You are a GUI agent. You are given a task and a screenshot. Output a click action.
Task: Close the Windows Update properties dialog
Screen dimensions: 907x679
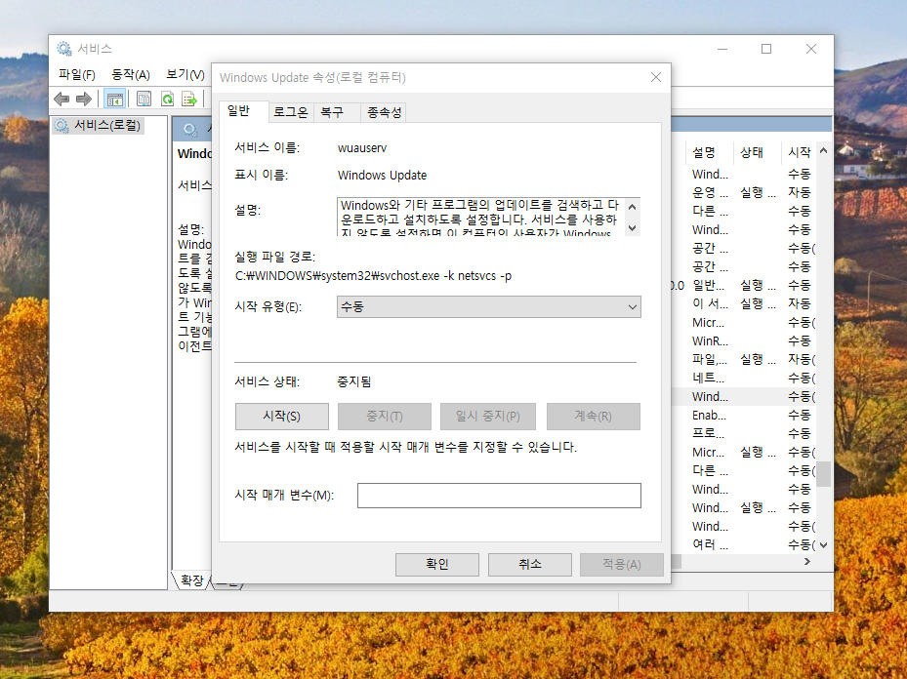coord(655,77)
